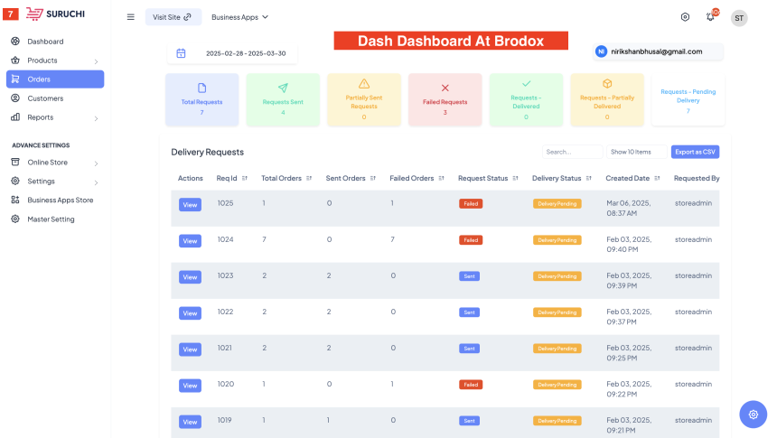777x438 pixels.
Task: Go to Dashboard in the sidebar
Action: pyautogui.click(x=45, y=42)
